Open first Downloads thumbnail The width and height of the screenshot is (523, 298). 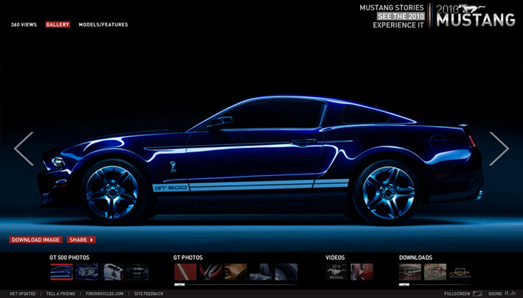click(410, 272)
